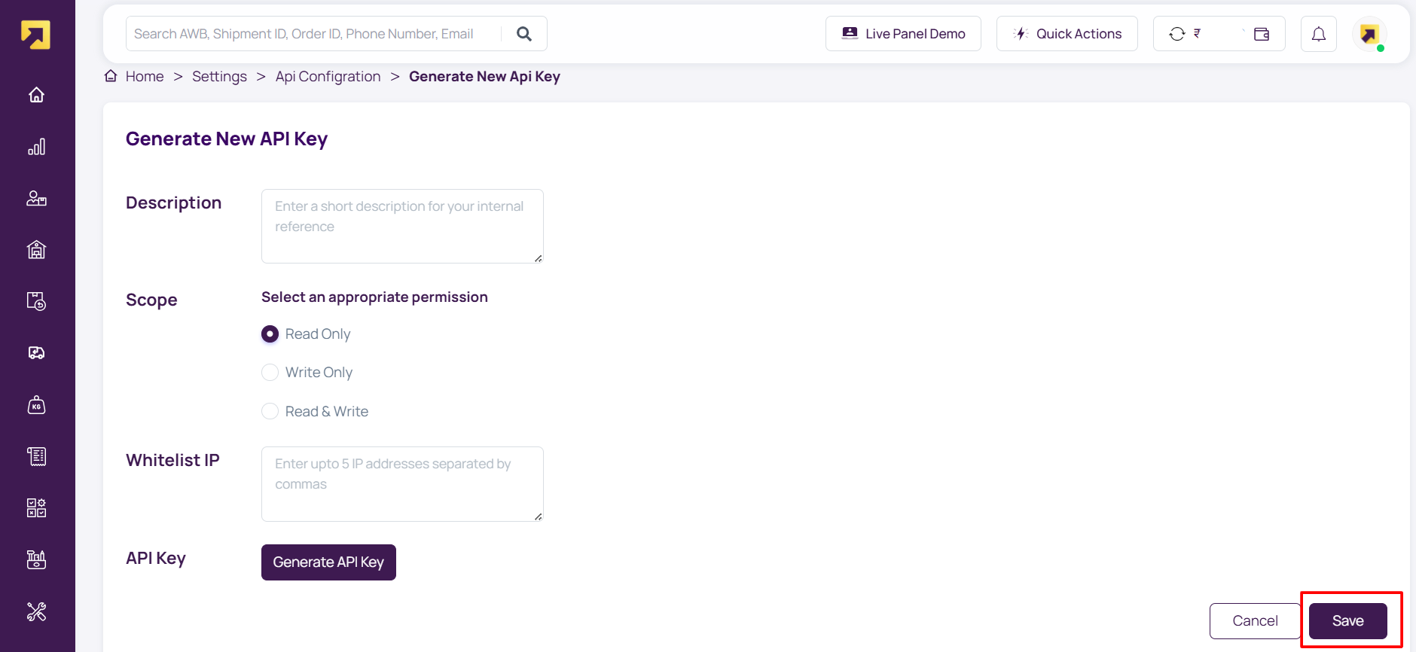Open the delivery truck sidebar icon
The width and height of the screenshot is (1416, 652).
pyautogui.click(x=36, y=353)
